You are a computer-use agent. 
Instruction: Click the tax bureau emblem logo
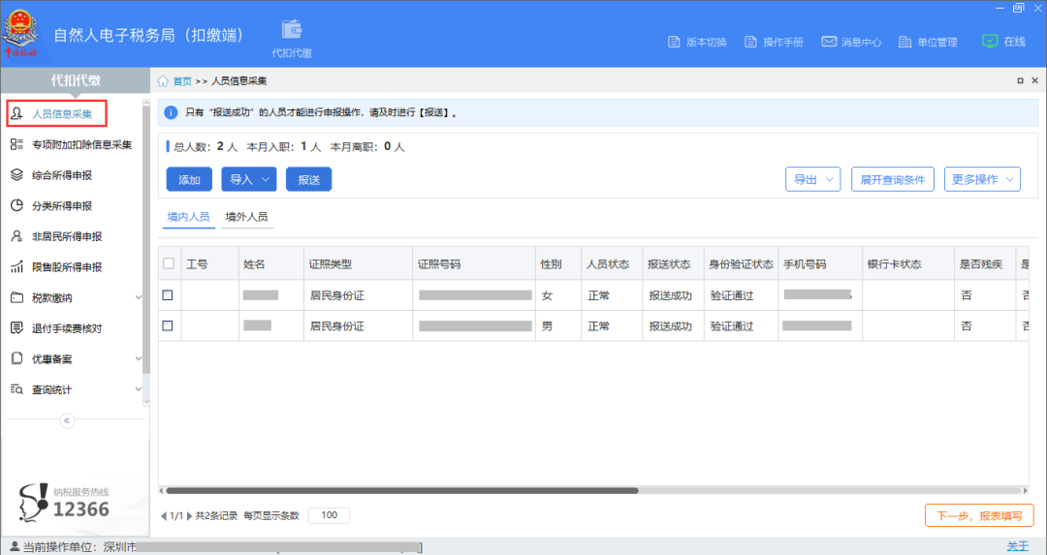pos(22,32)
